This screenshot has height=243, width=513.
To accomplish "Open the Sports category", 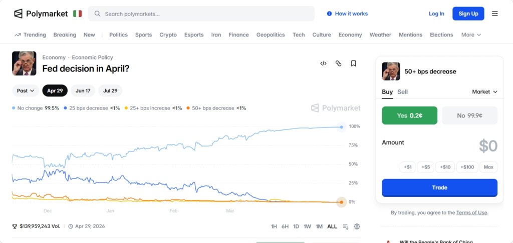I will tap(144, 34).
